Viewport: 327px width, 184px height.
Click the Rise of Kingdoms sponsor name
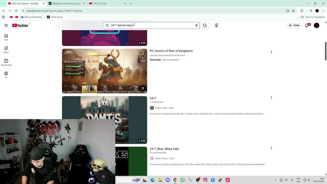171,60
